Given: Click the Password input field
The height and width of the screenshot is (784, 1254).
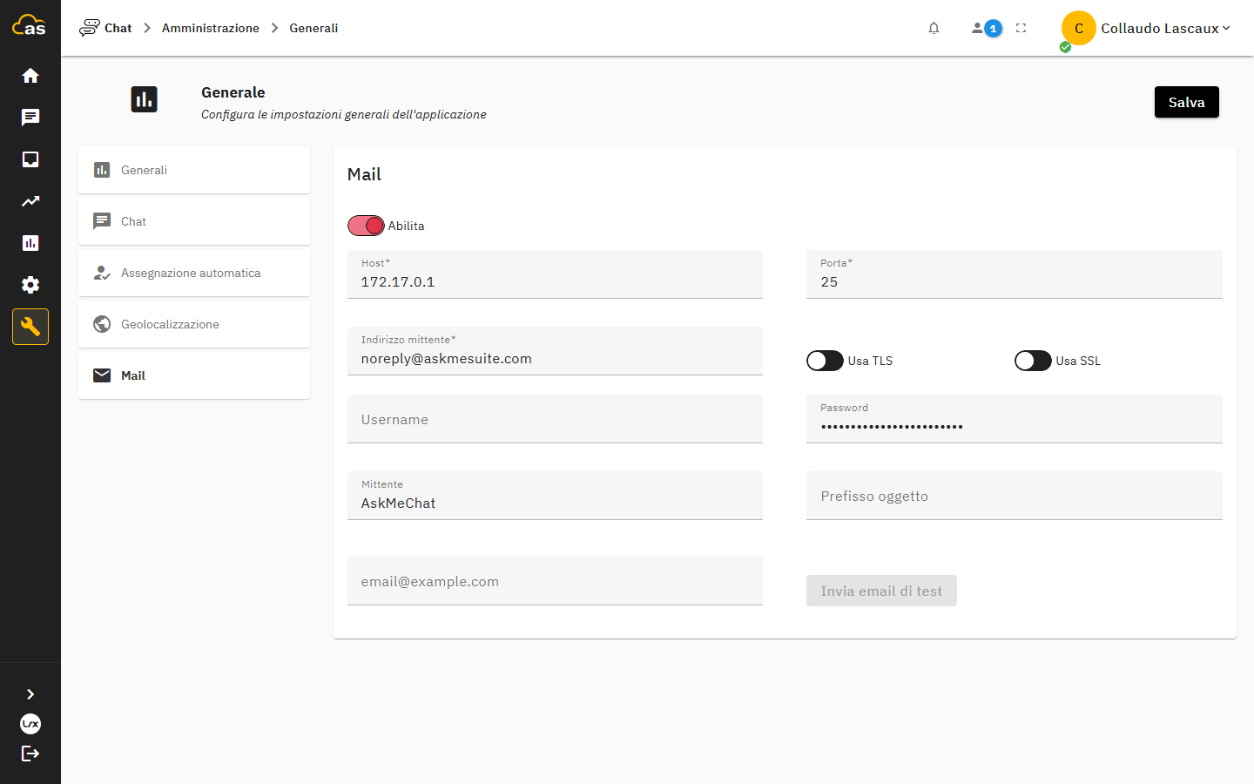Looking at the screenshot, I should tap(1015, 419).
